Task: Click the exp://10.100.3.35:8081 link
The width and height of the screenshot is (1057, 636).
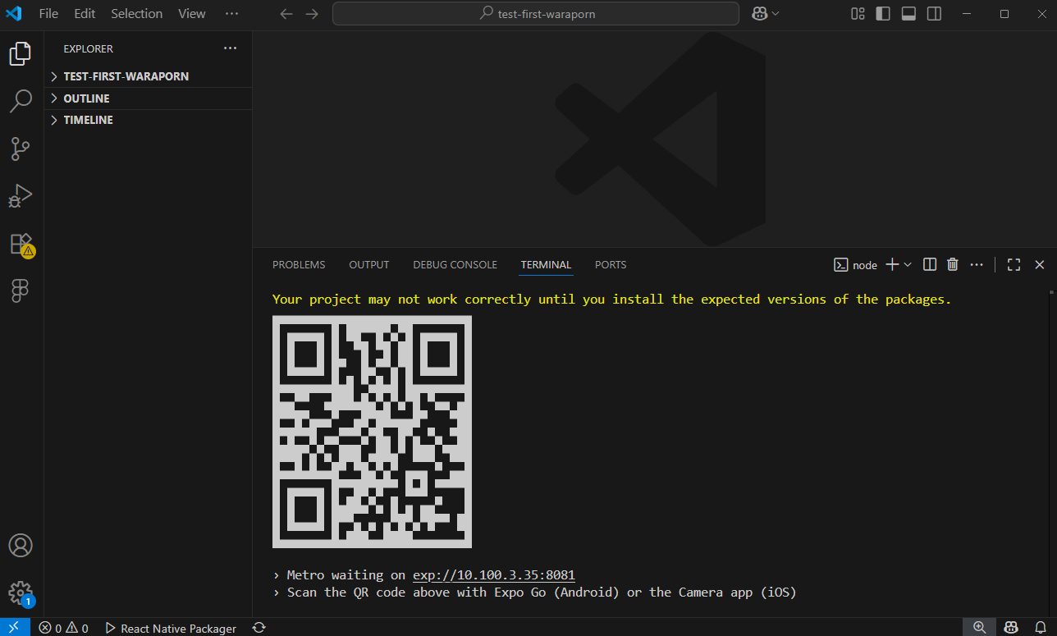Action: pyautogui.click(x=499, y=575)
